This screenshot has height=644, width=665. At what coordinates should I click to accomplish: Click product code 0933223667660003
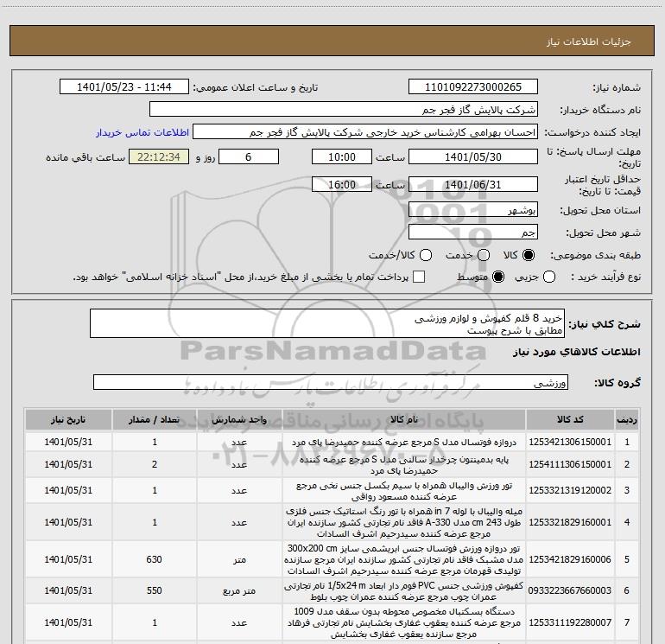click(x=570, y=590)
